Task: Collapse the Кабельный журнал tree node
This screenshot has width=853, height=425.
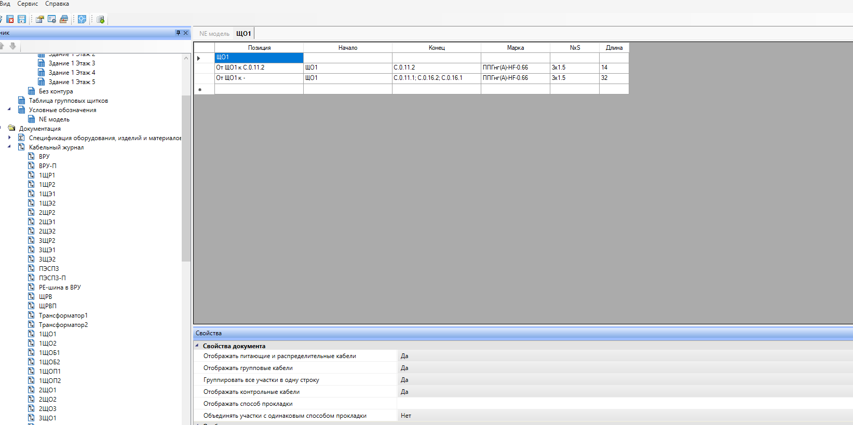Action: pyautogui.click(x=9, y=147)
